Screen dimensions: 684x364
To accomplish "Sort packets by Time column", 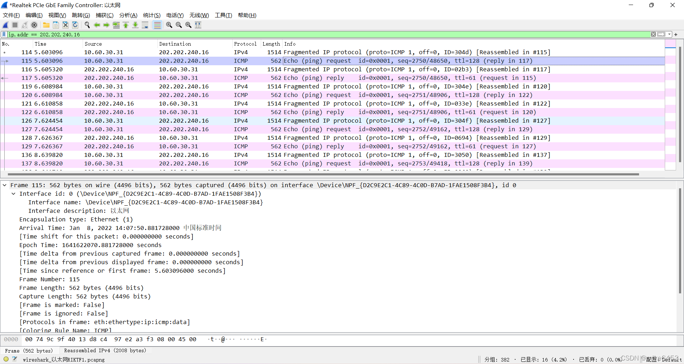I will [57, 44].
